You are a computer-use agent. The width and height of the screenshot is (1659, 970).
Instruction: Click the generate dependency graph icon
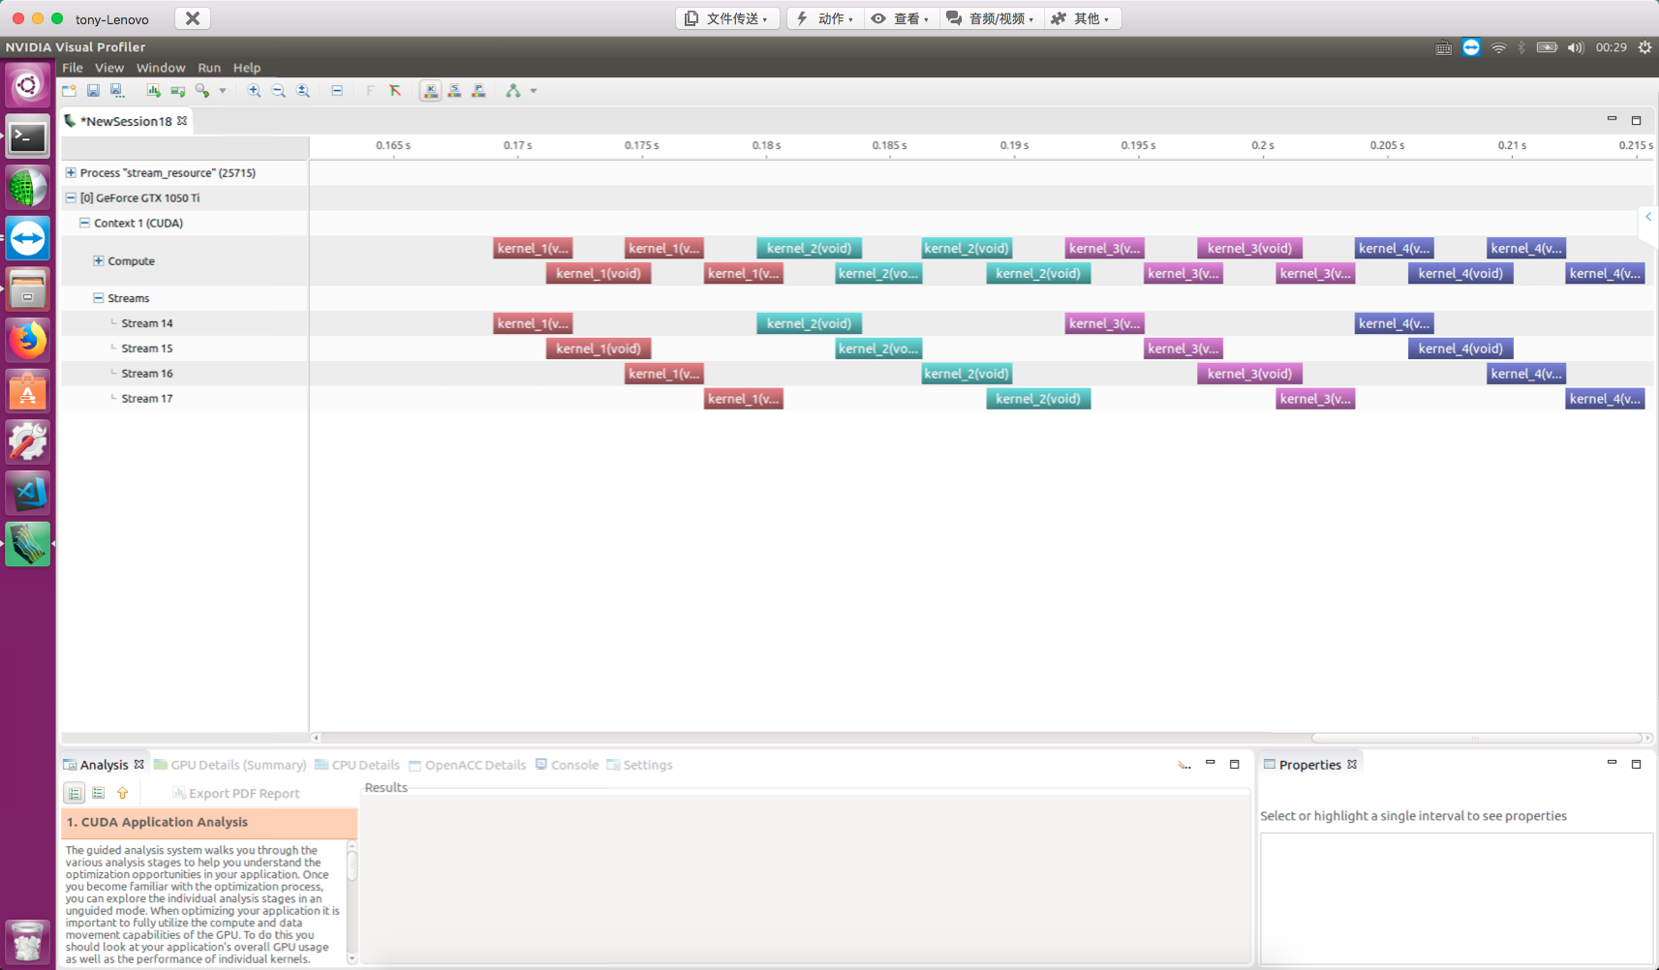click(513, 91)
